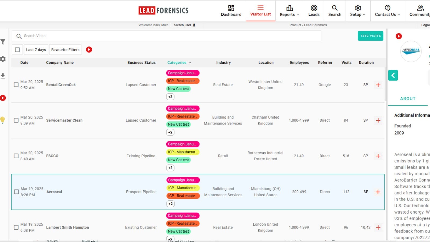The height and width of the screenshot is (242, 430).
Task: Click the Search Visits input field
Action: coord(167,36)
